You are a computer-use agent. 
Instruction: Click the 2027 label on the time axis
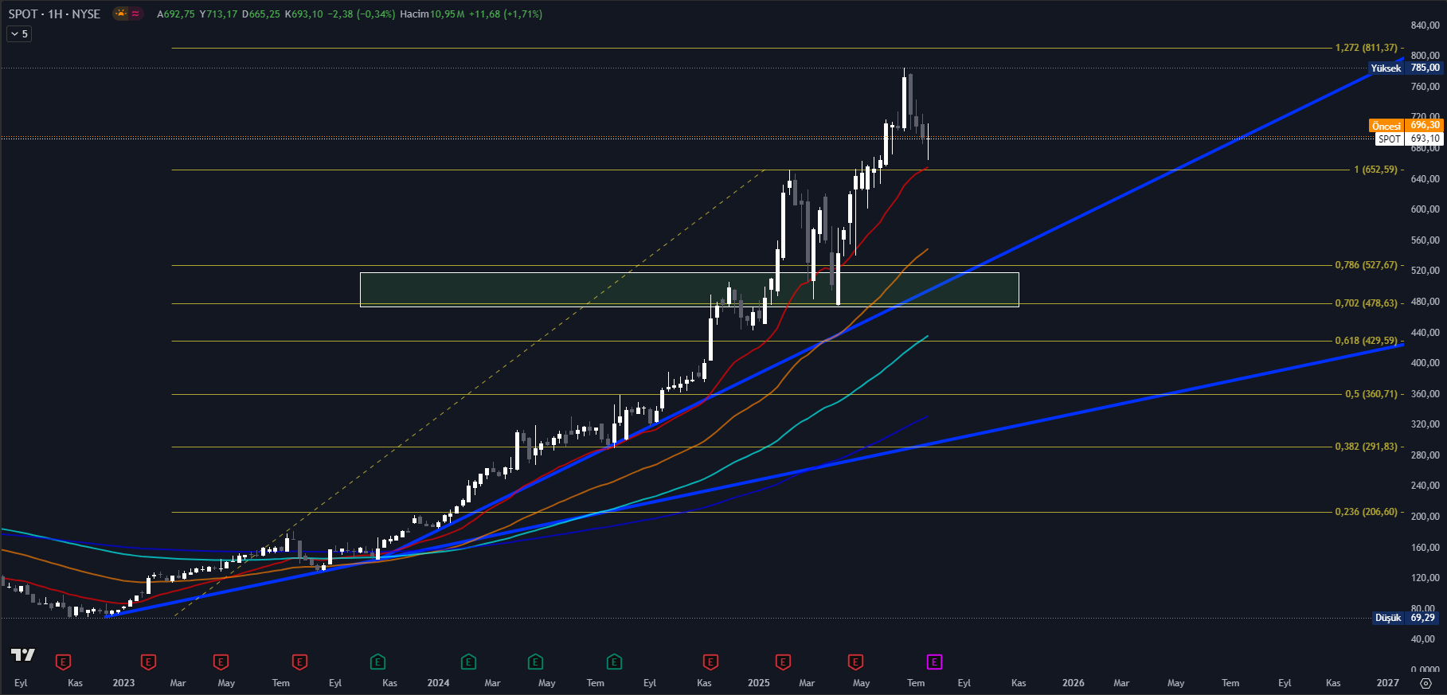pos(1387,683)
